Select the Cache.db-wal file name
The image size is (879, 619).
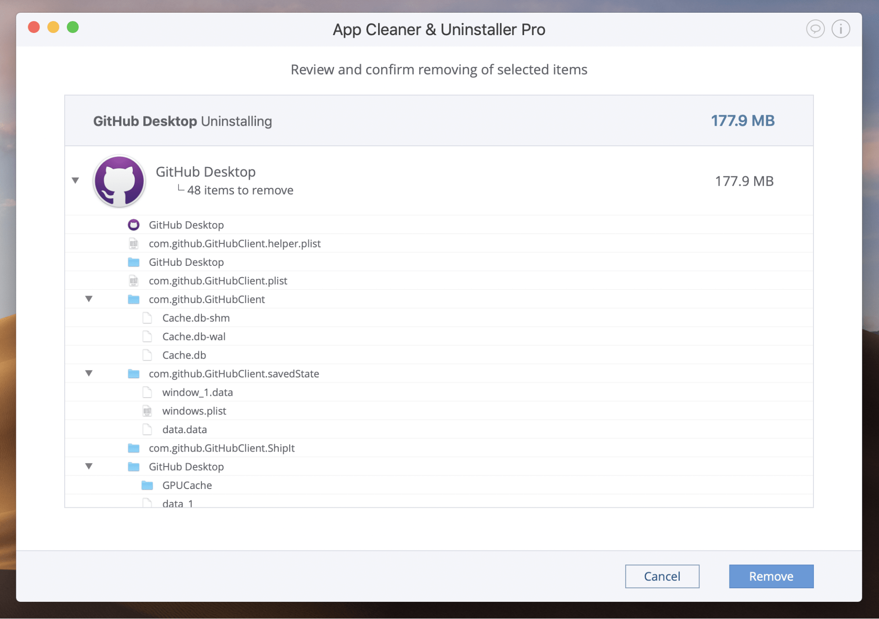point(194,337)
